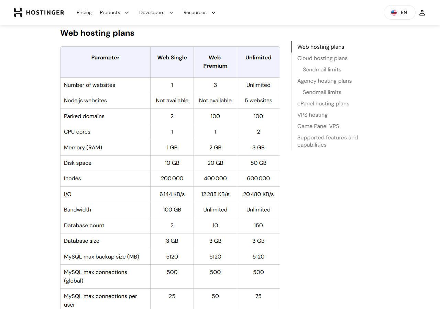
Task: Jump to Agency hosting plans section
Action: (x=324, y=81)
